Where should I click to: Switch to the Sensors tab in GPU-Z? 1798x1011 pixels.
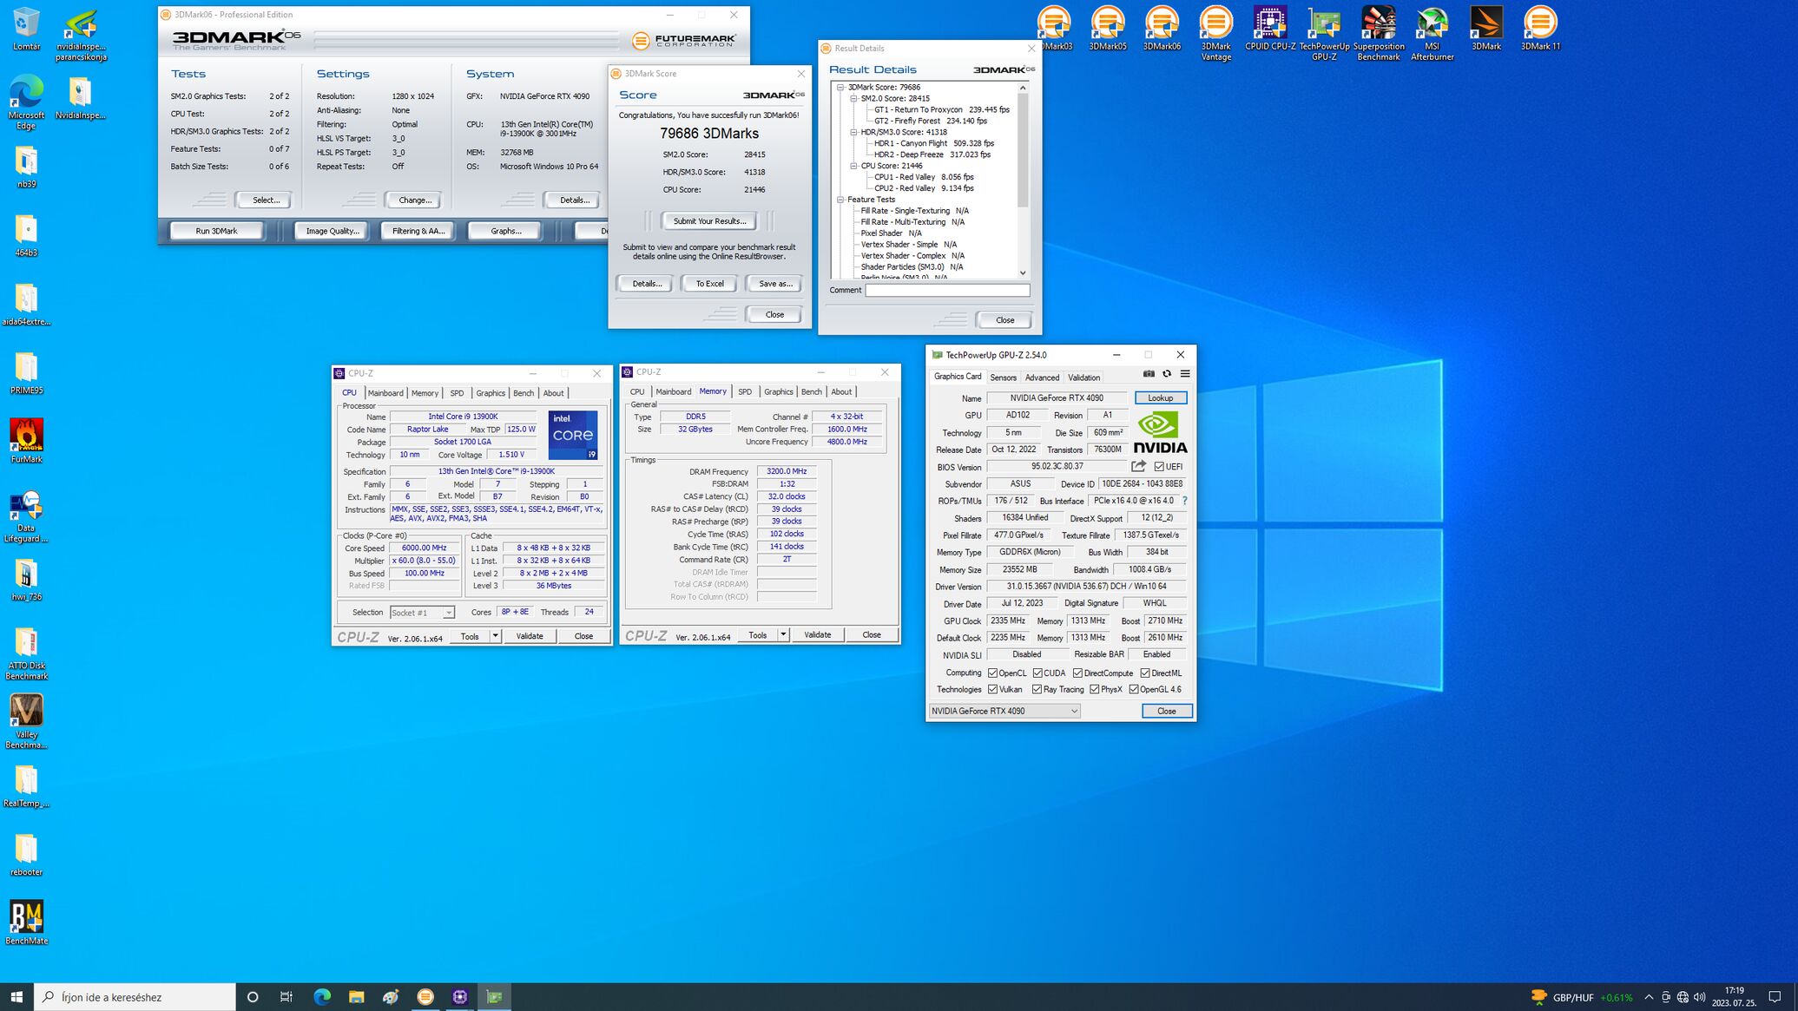click(x=1003, y=377)
